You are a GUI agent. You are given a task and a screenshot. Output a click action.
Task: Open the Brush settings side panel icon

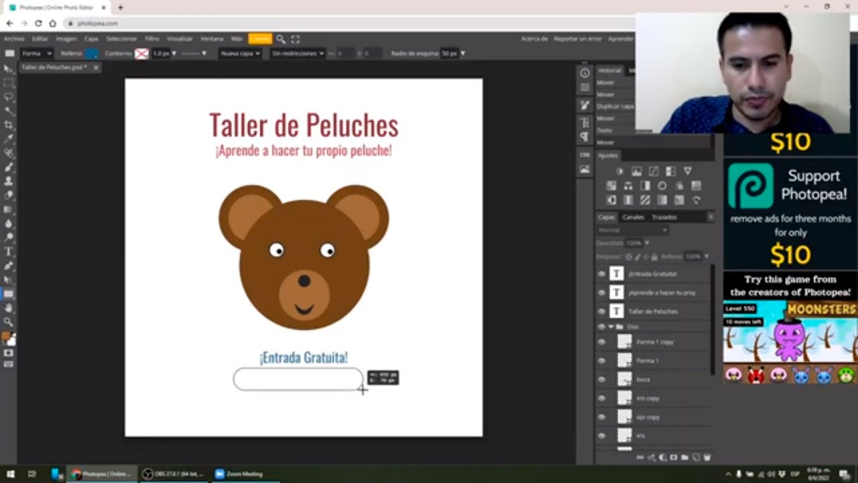(585, 105)
